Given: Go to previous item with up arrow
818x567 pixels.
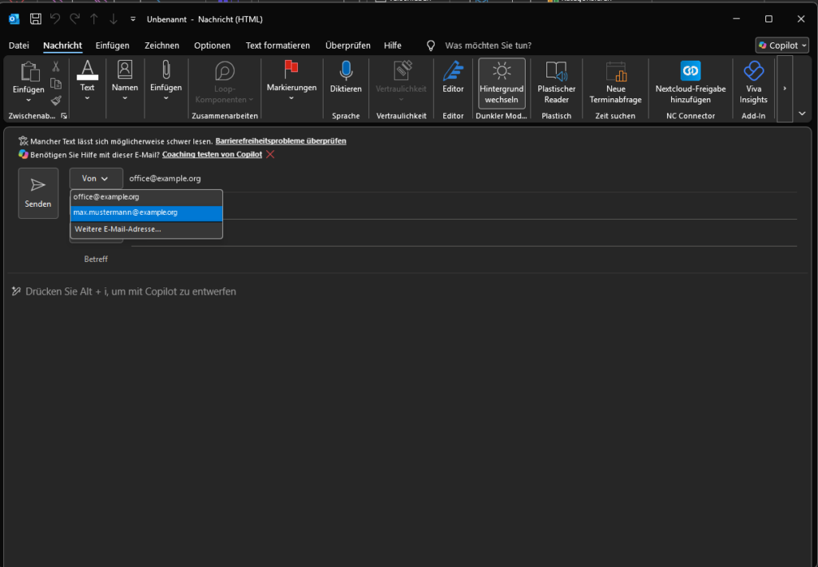Looking at the screenshot, I should click(94, 19).
